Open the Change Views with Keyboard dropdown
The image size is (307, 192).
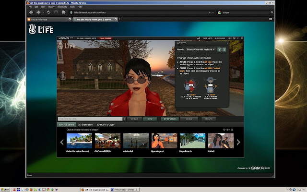click(201, 49)
